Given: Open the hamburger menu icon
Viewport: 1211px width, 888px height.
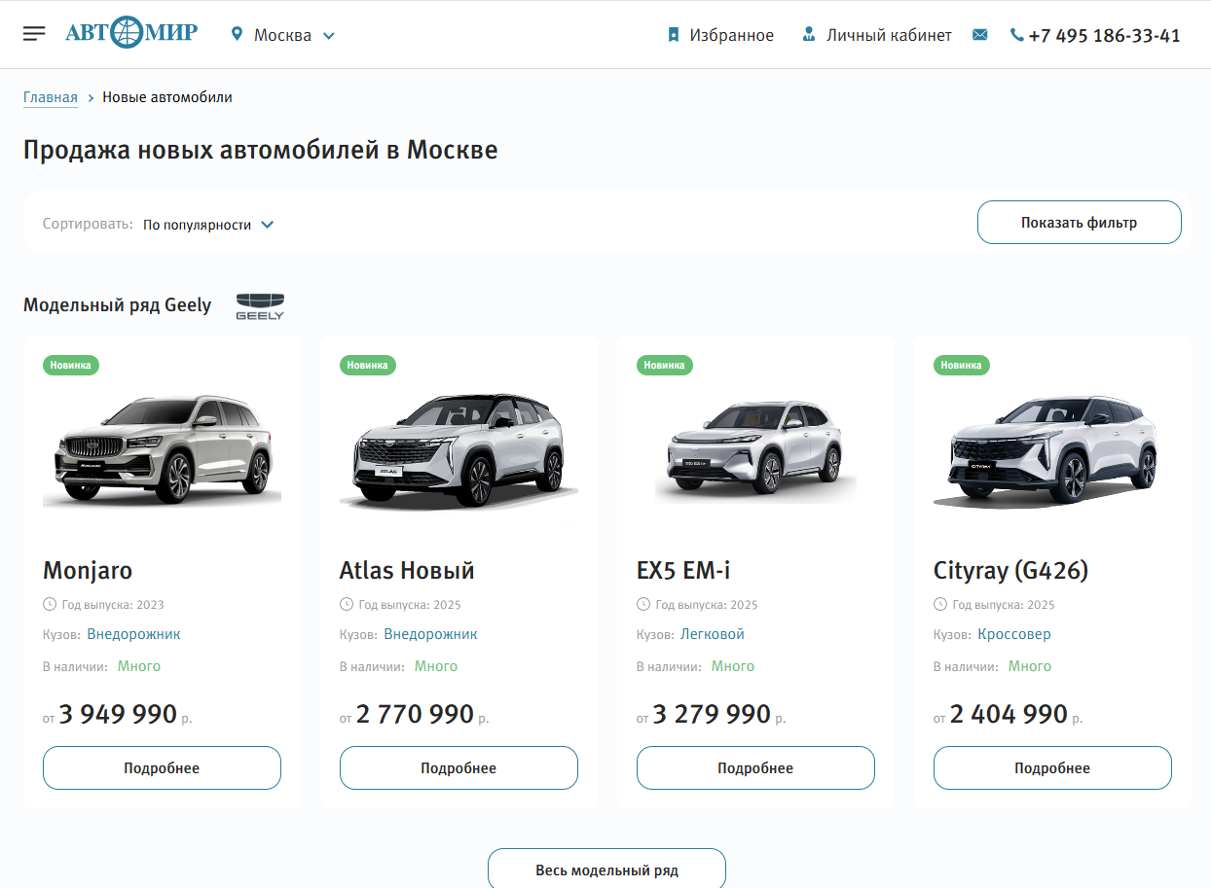Looking at the screenshot, I should pos(34,34).
